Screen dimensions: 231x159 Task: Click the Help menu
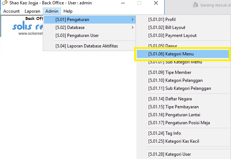(68, 11)
